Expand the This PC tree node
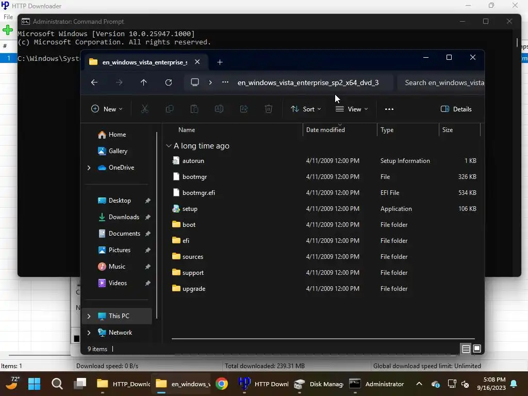 click(x=89, y=316)
